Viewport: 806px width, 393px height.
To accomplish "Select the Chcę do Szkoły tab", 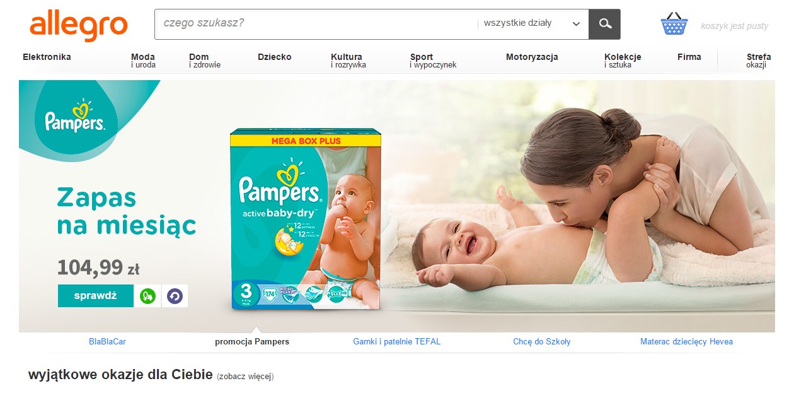I will [x=542, y=341].
